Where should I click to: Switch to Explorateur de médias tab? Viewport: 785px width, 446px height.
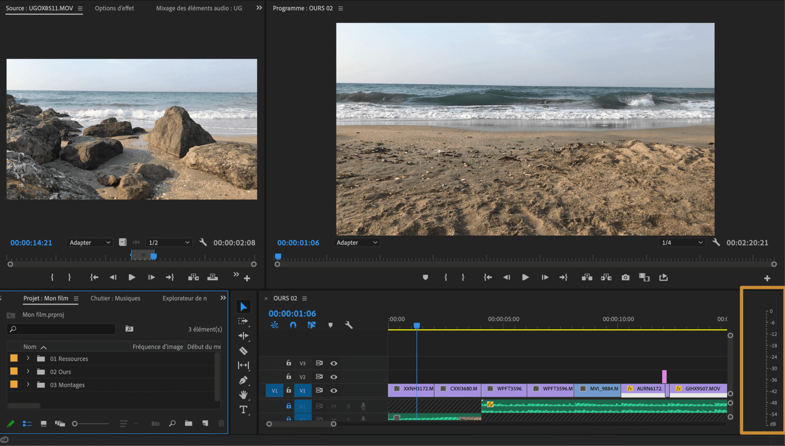[x=184, y=298]
